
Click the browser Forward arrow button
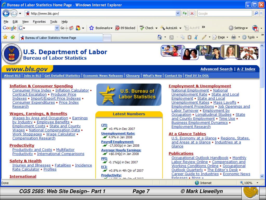(14, 13)
